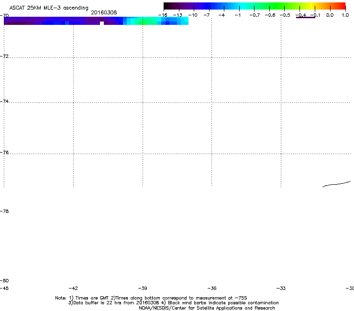
Task: Click the -42 longitude label
Action: tap(73, 288)
